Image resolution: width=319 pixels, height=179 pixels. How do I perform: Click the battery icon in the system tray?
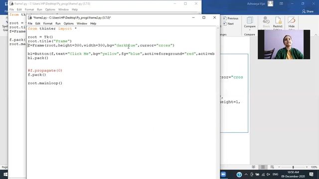pyautogui.click(x=257, y=175)
